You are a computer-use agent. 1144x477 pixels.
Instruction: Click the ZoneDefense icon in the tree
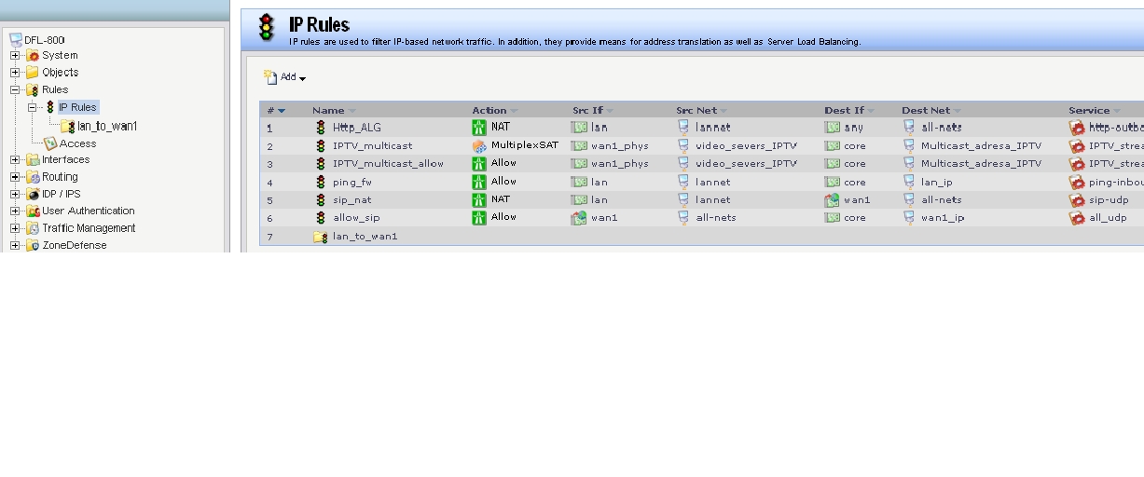coord(33,245)
